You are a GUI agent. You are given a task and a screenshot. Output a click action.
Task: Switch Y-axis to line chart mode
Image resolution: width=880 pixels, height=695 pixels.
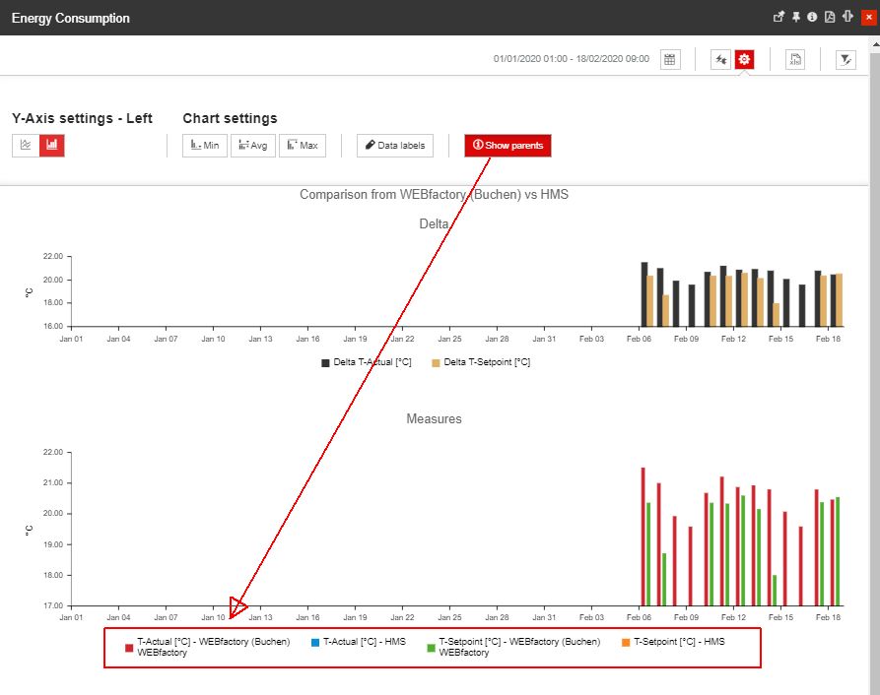pos(26,145)
